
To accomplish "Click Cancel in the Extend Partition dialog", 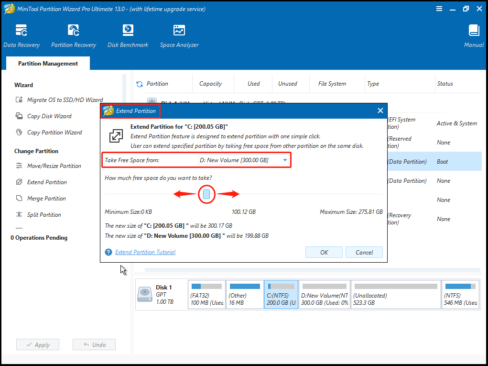I will click(364, 252).
